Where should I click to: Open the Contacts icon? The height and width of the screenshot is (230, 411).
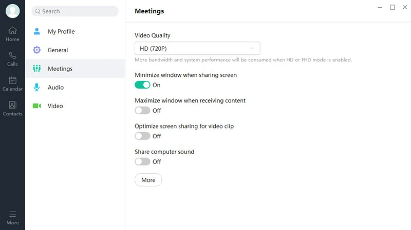tap(12, 105)
